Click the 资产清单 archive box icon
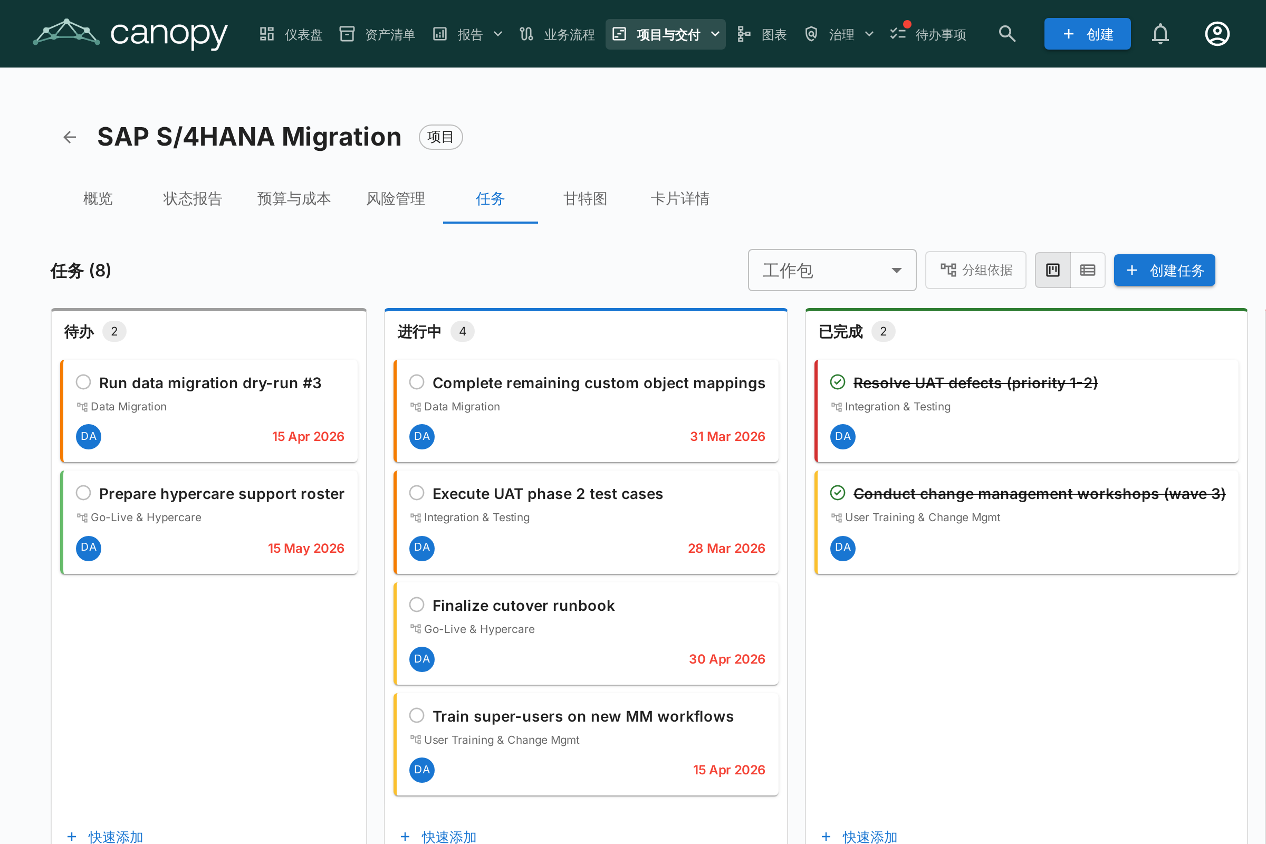The width and height of the screenshot is (1266, 844). coord(347,34)
